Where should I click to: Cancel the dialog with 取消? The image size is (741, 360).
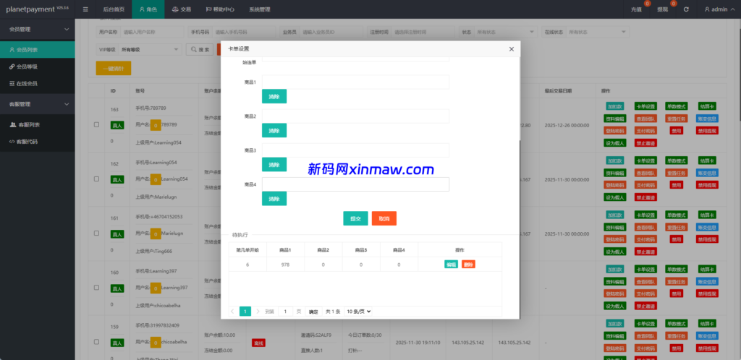pos(384,218)
